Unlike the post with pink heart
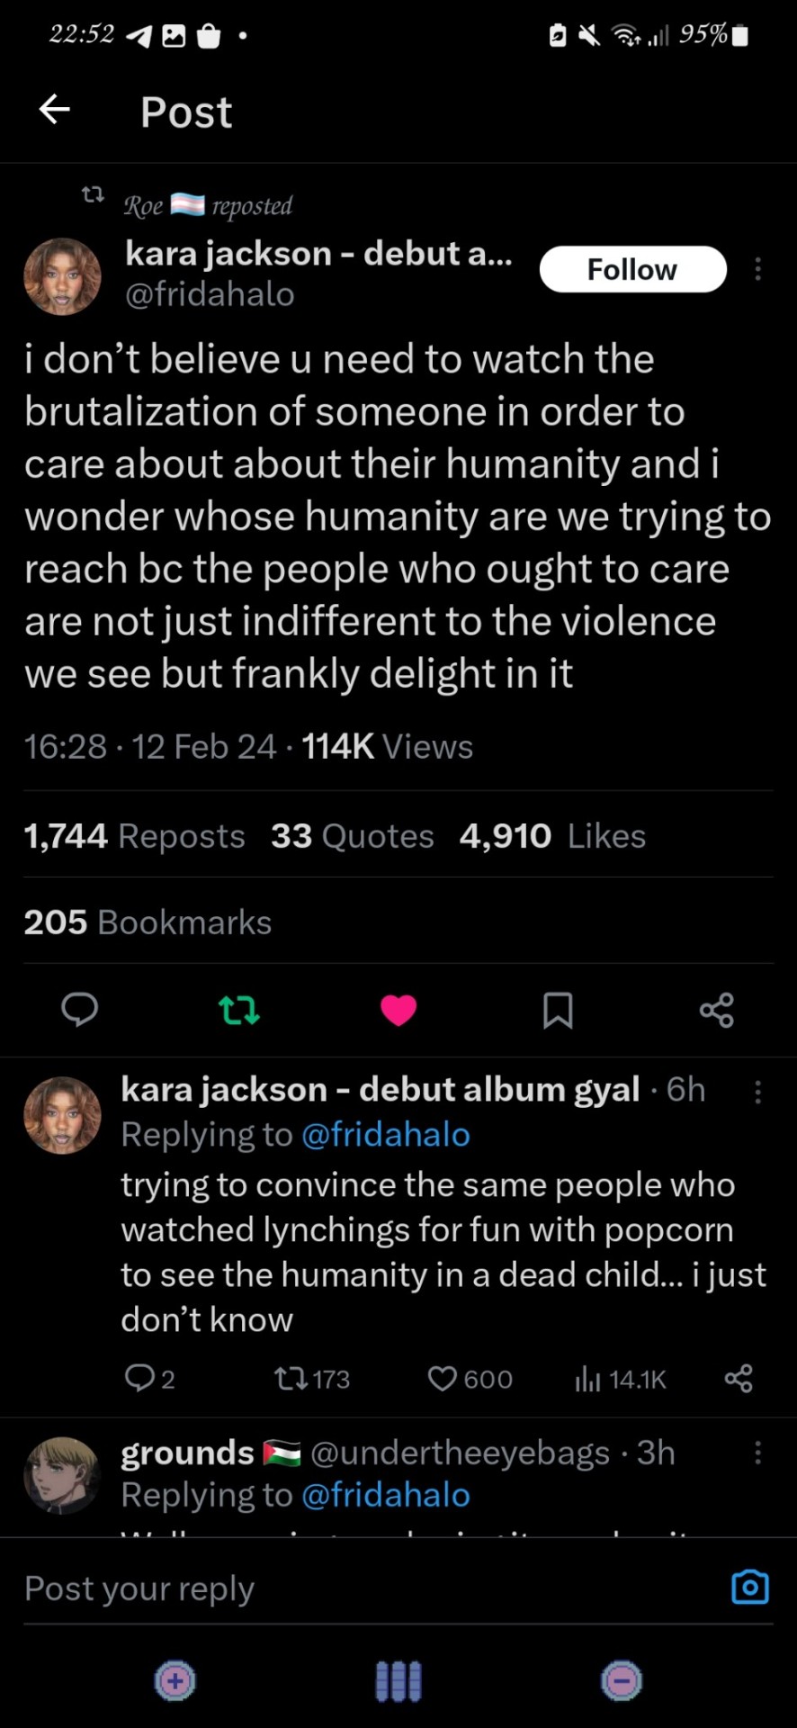Screen dimensions: 797x1728 point(398,1010)
